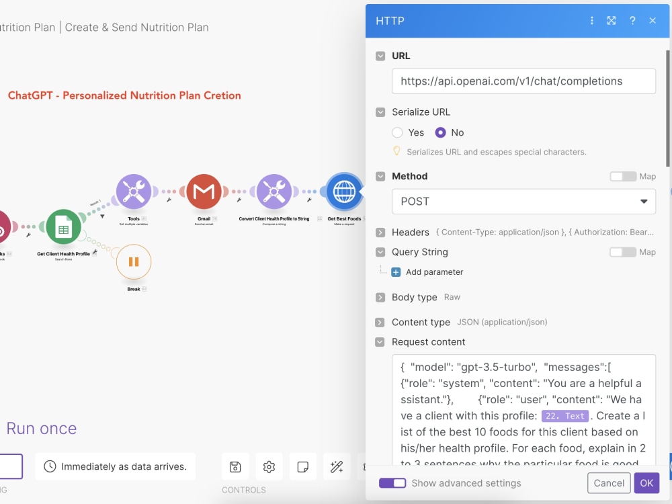Click Run once

pos(42,429)
